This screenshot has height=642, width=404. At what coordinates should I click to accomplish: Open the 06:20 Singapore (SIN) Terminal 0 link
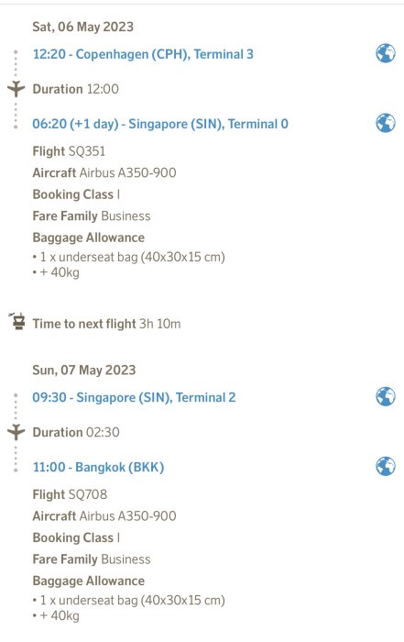coord(160,124)
